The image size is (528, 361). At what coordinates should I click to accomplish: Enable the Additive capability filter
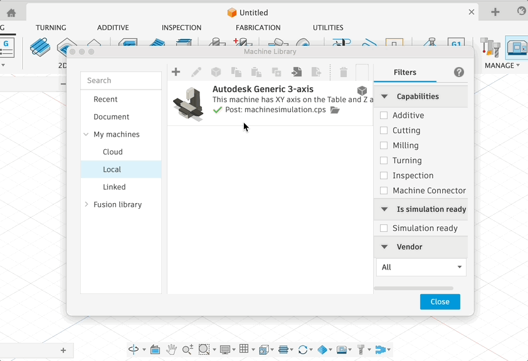(383, 115)
